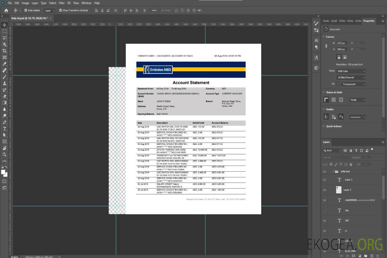Viewport: 387px width, 258px height.
Task: Select the Gradient tool
Action: [x=4, y=103]
